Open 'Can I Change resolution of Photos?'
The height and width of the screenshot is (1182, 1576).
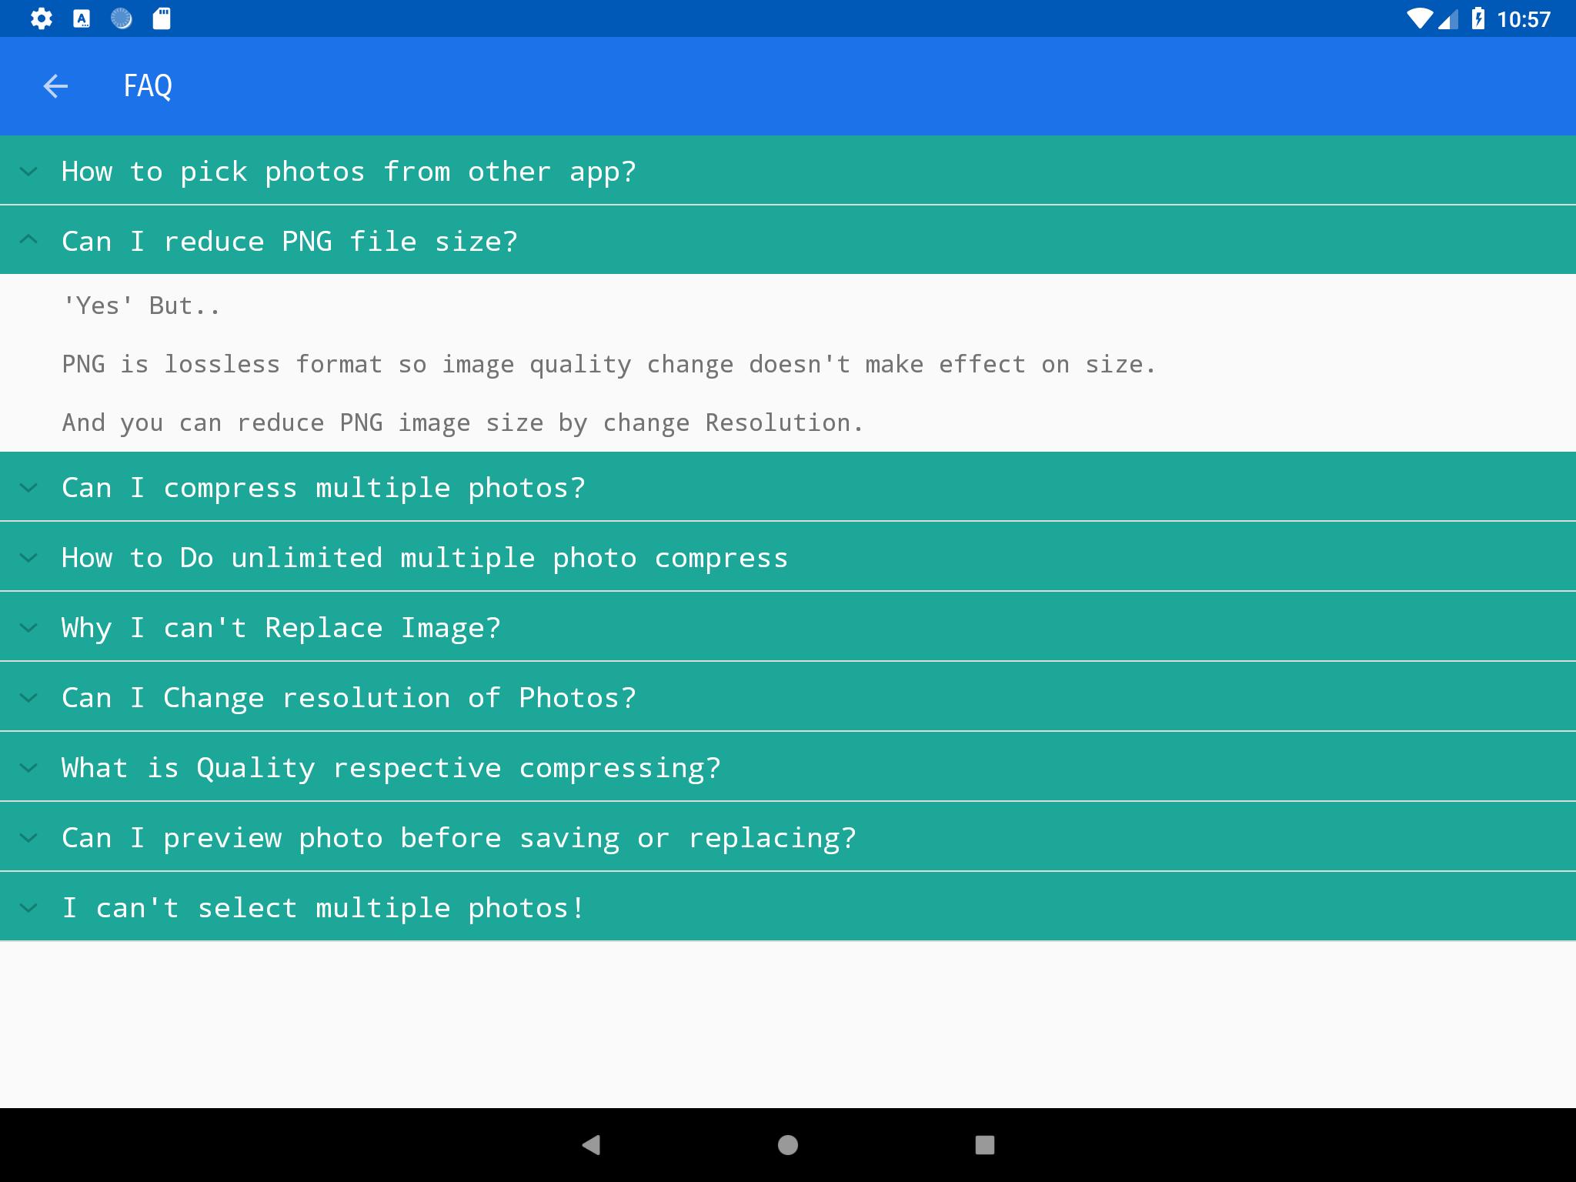pyautogui.click(x=349, y=697)
